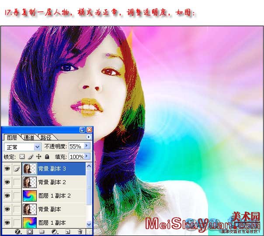Click the 图层 1 副本 2 swirl thumbnail
This screenshot has width=264, height=236.
(x=30, y=196)
